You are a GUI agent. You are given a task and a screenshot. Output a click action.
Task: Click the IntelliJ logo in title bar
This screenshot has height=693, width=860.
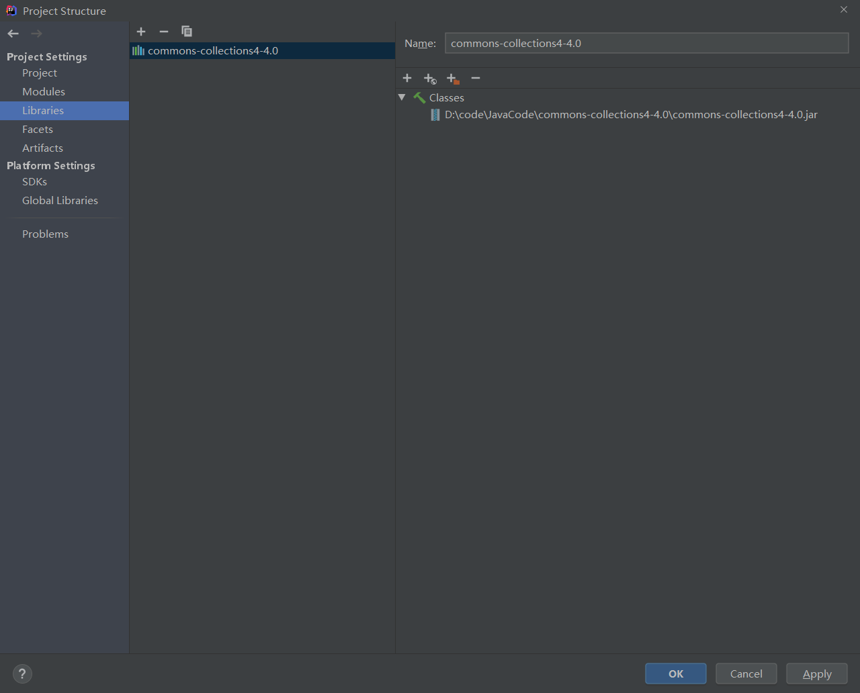[x=11, y=10]
